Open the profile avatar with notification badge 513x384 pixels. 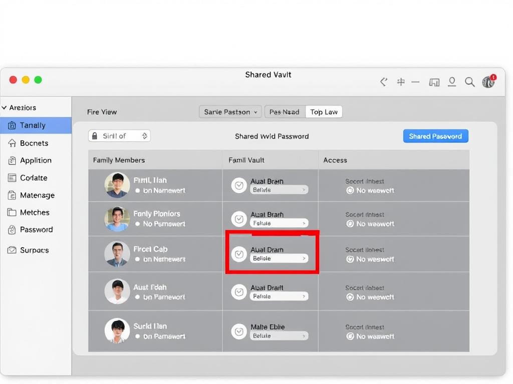(x=489, y=81)
